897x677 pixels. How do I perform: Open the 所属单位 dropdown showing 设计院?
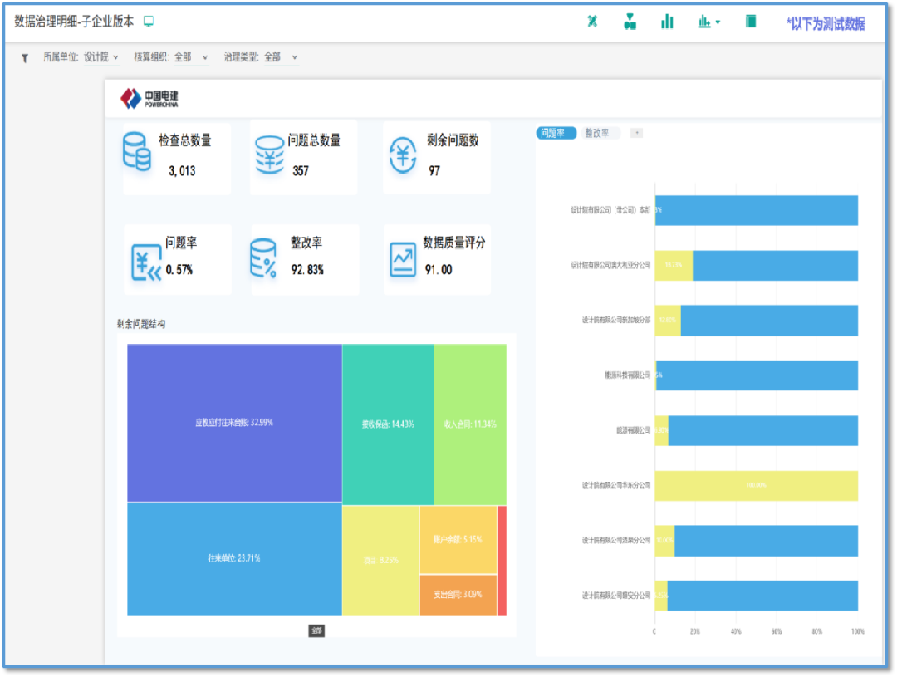pos(101,57)
